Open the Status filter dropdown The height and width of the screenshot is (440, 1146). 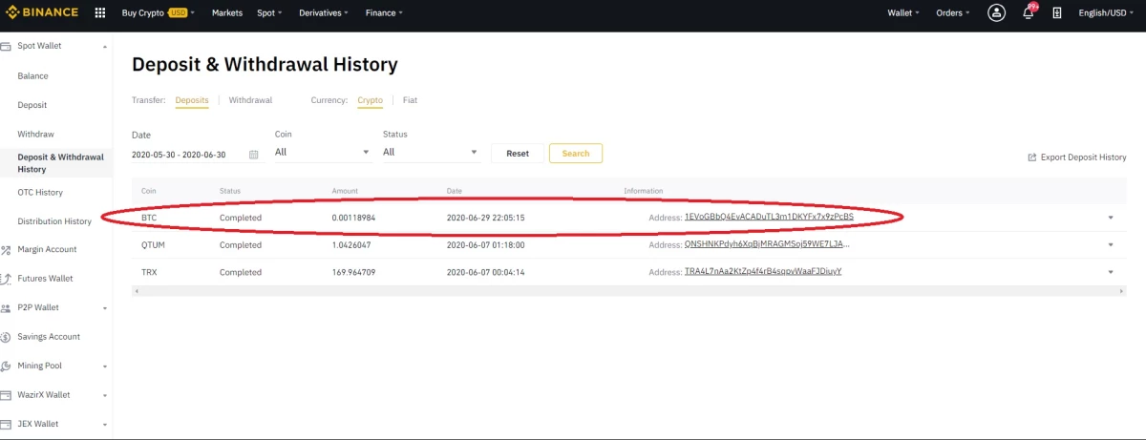click(x=432, y=153)
